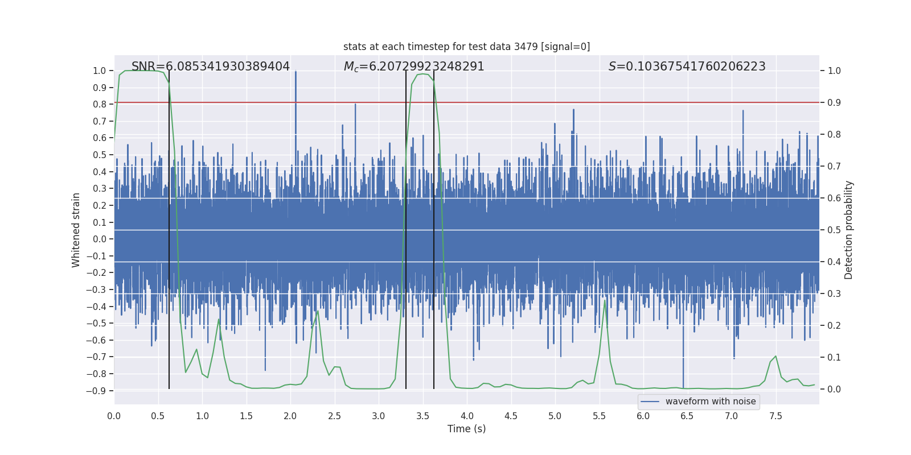Click the black vertical marker near 3.3 seconds
Image resolution: width=911 pixels, height=455 pixels.
[x=406, y=230]
